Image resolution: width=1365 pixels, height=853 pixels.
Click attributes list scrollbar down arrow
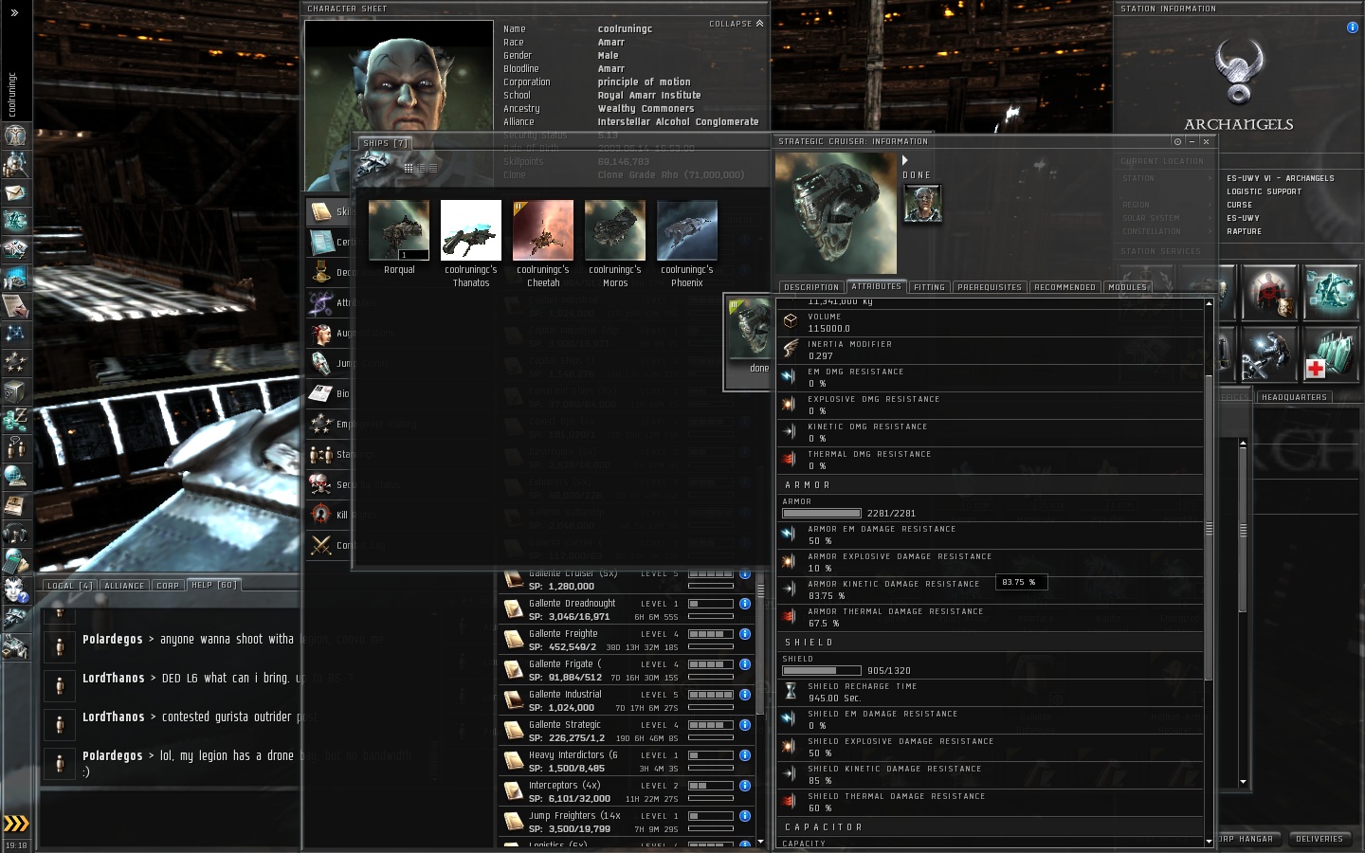(x=1209, y=841)
